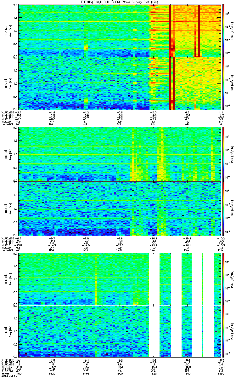Viewport: 236px width, 378px height.
Task: Click the '1420' time tick label
Action: click(52, 373)
